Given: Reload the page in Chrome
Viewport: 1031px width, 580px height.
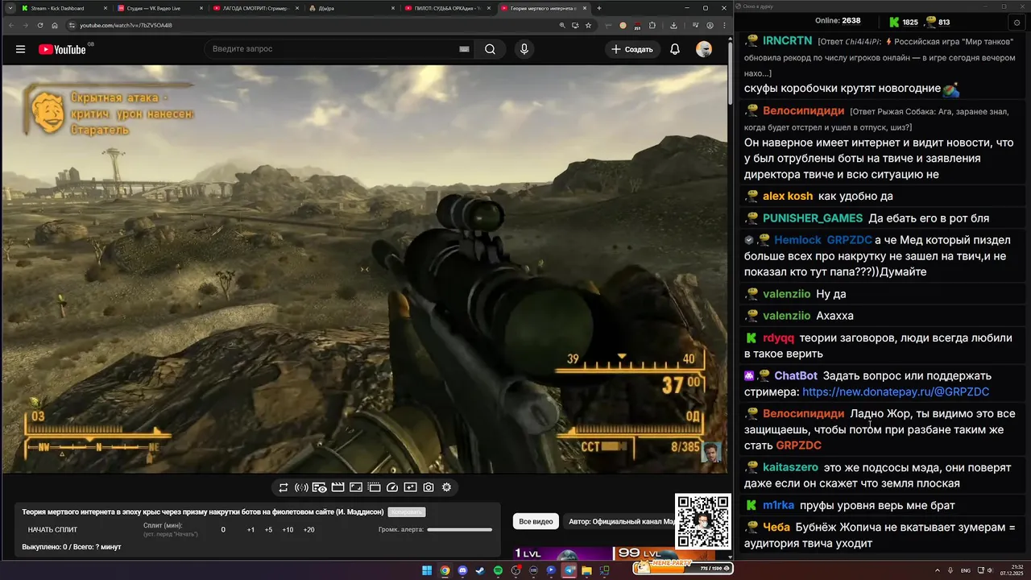Looking at the screenshot, I should 39,25.
